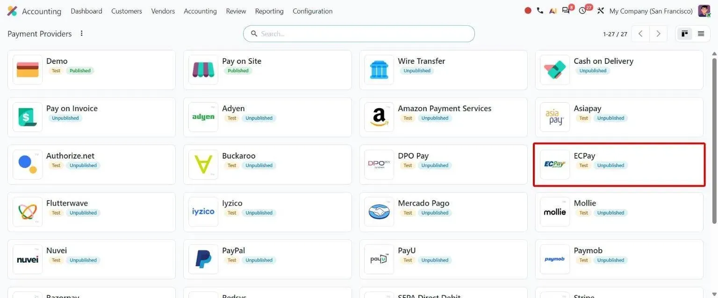
Task: Click the PayPal logo
Action: [x=203, y=259]
